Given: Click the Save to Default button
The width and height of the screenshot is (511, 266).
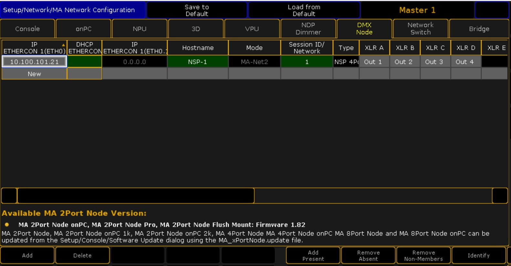Looking at the screenshot, I should pos(197,10).
